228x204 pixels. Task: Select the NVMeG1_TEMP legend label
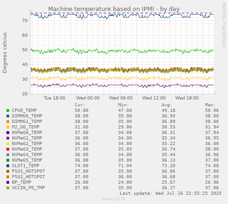27,138
